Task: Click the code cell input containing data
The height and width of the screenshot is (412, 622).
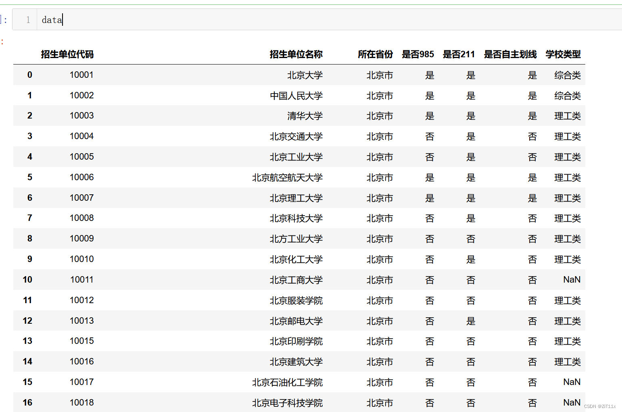Action: pyautogui.click(x=329, y=20)
